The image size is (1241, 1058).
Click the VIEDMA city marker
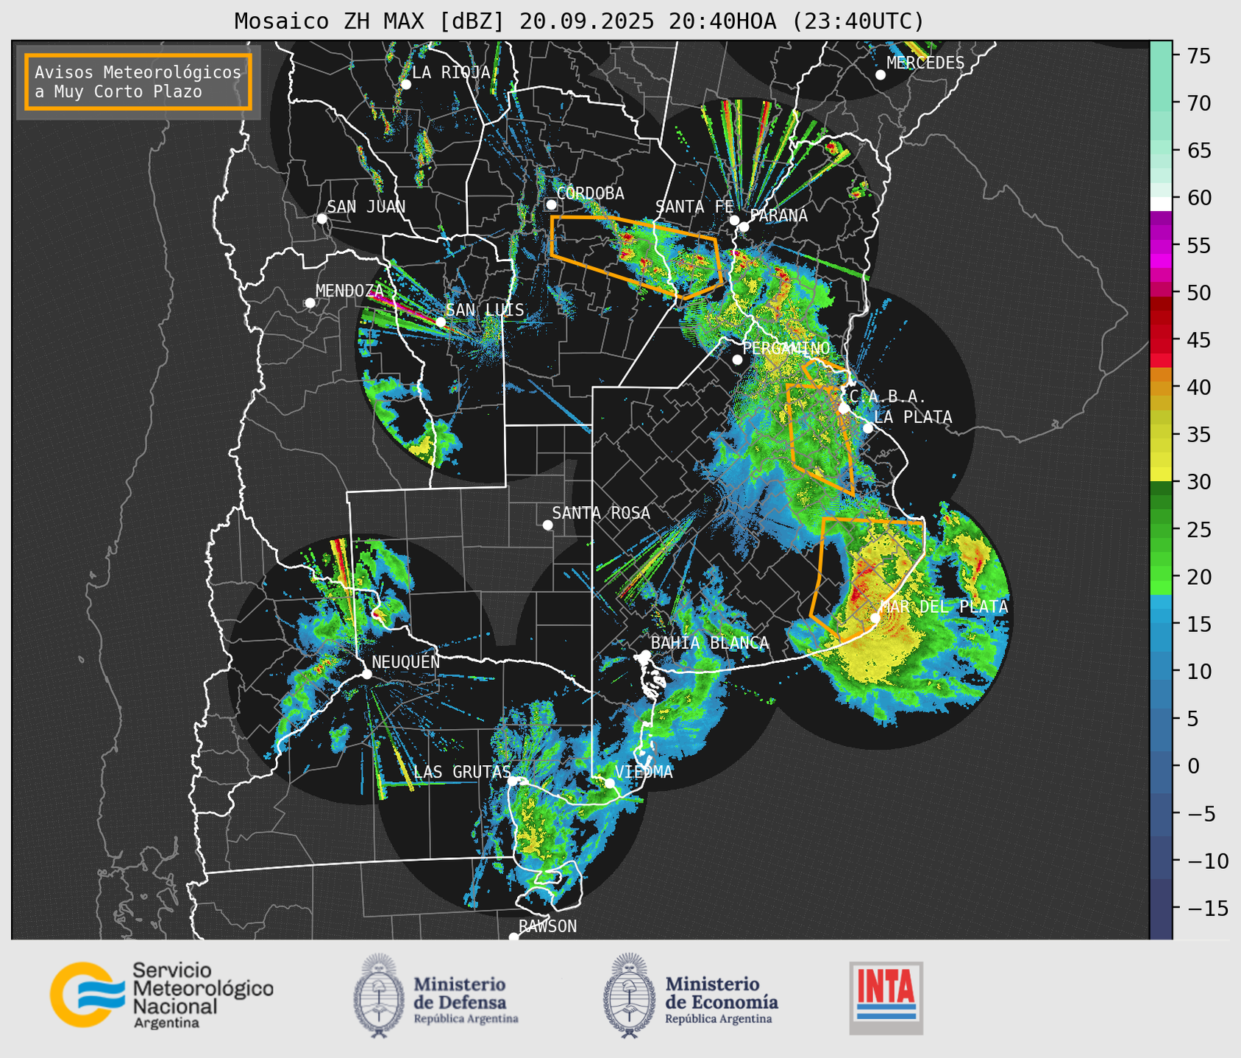[610, 783]
